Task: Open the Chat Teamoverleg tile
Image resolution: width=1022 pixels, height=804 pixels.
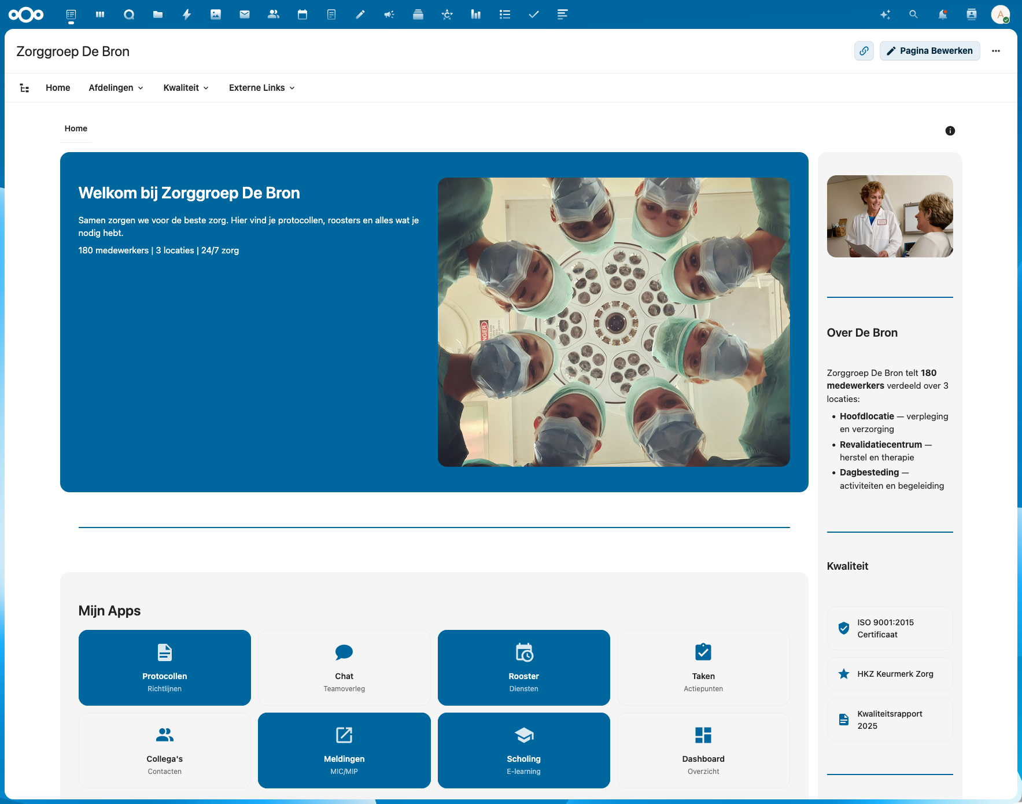Action: [x=344, y=667]
